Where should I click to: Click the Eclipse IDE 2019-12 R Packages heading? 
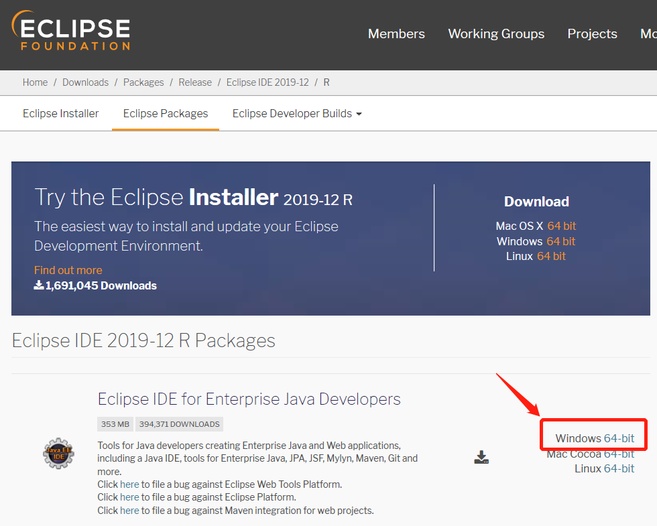click(x=143, y=340)
